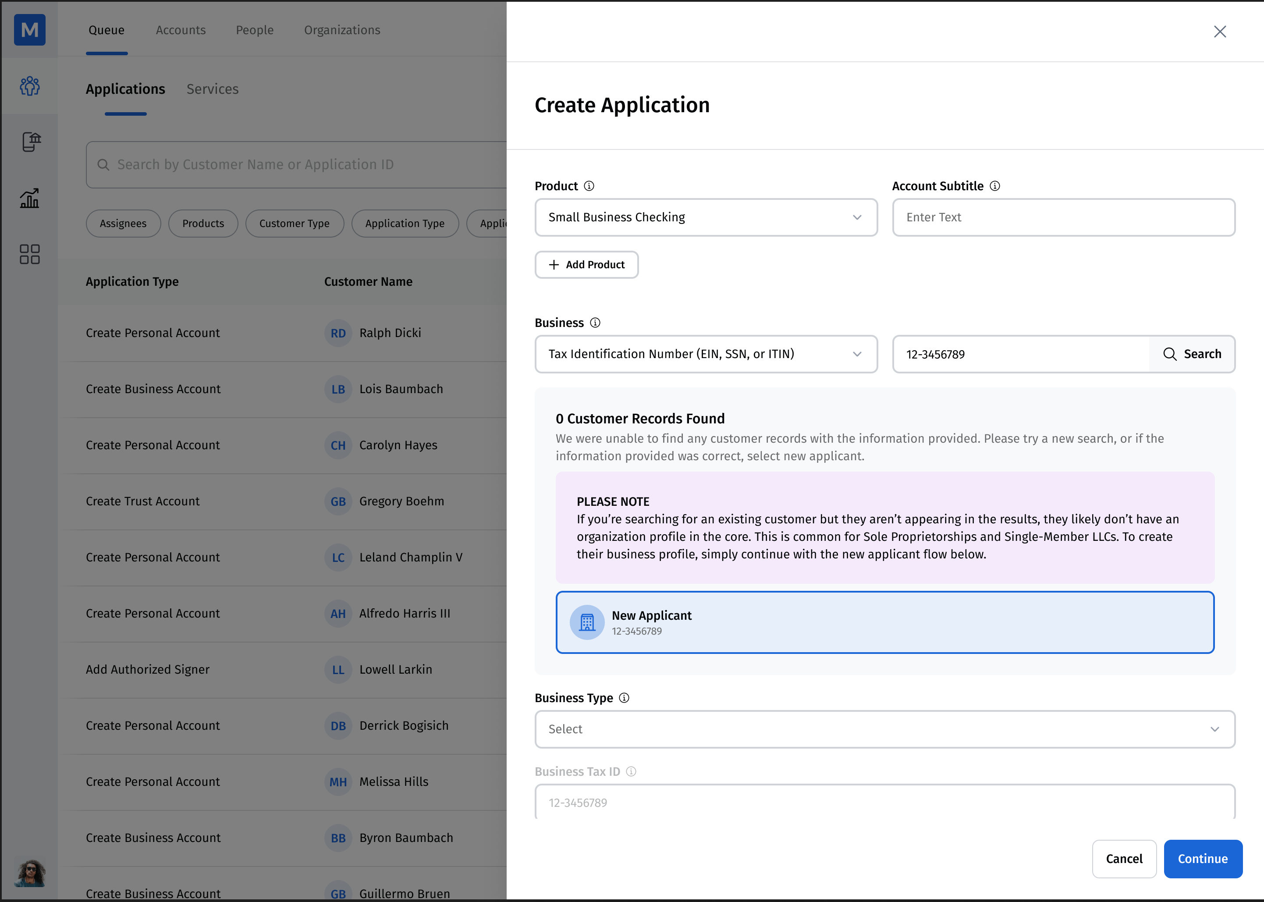This screenshot has width=1264, height=902.
Task: Open the Business Type Select dropdown
Action: click(885, 729)
